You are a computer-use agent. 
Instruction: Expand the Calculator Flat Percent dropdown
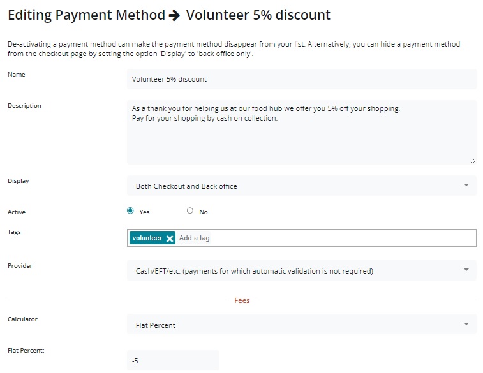(301, 325)
